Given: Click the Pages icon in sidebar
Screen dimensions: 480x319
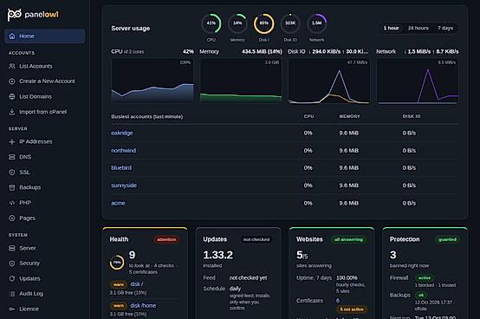Looking at the screenshot, I should 12,218.
